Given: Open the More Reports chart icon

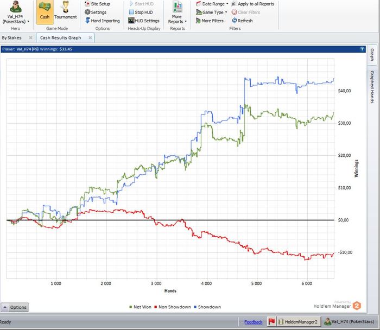Looking at the screenshot, I should (x=178, y=7).
